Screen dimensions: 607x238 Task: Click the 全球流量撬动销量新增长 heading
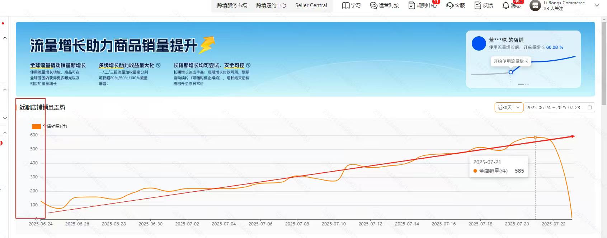click(x=58, y=65)
